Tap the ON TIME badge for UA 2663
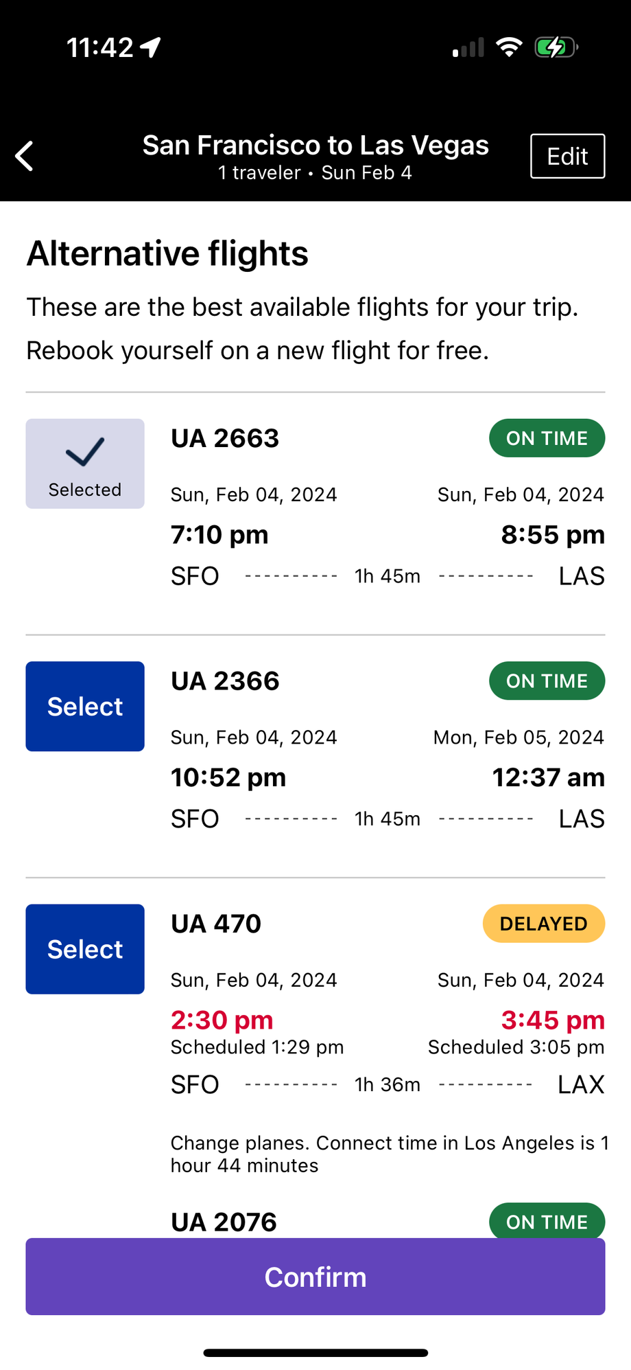 click(547, 438)
